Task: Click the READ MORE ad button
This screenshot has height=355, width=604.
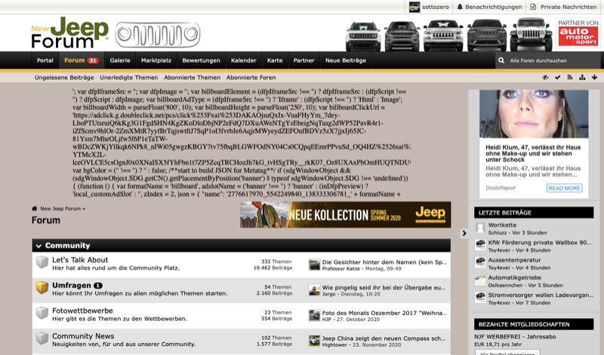Action: coord(564,188)
